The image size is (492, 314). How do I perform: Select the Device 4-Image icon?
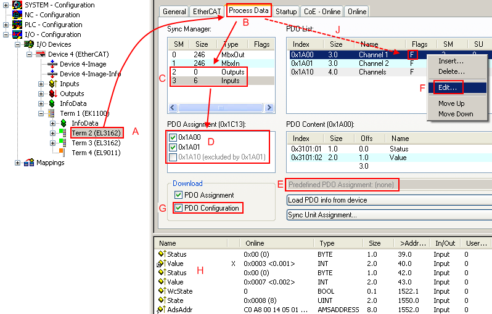pos(52,64)
